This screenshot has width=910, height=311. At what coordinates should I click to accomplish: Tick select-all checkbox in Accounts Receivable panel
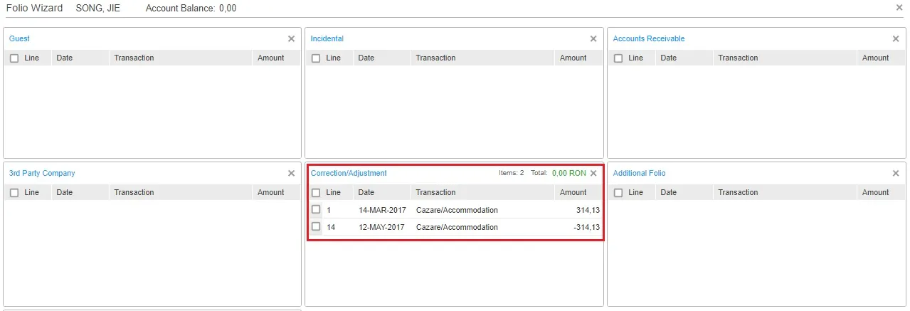click(x=618, y=58)
